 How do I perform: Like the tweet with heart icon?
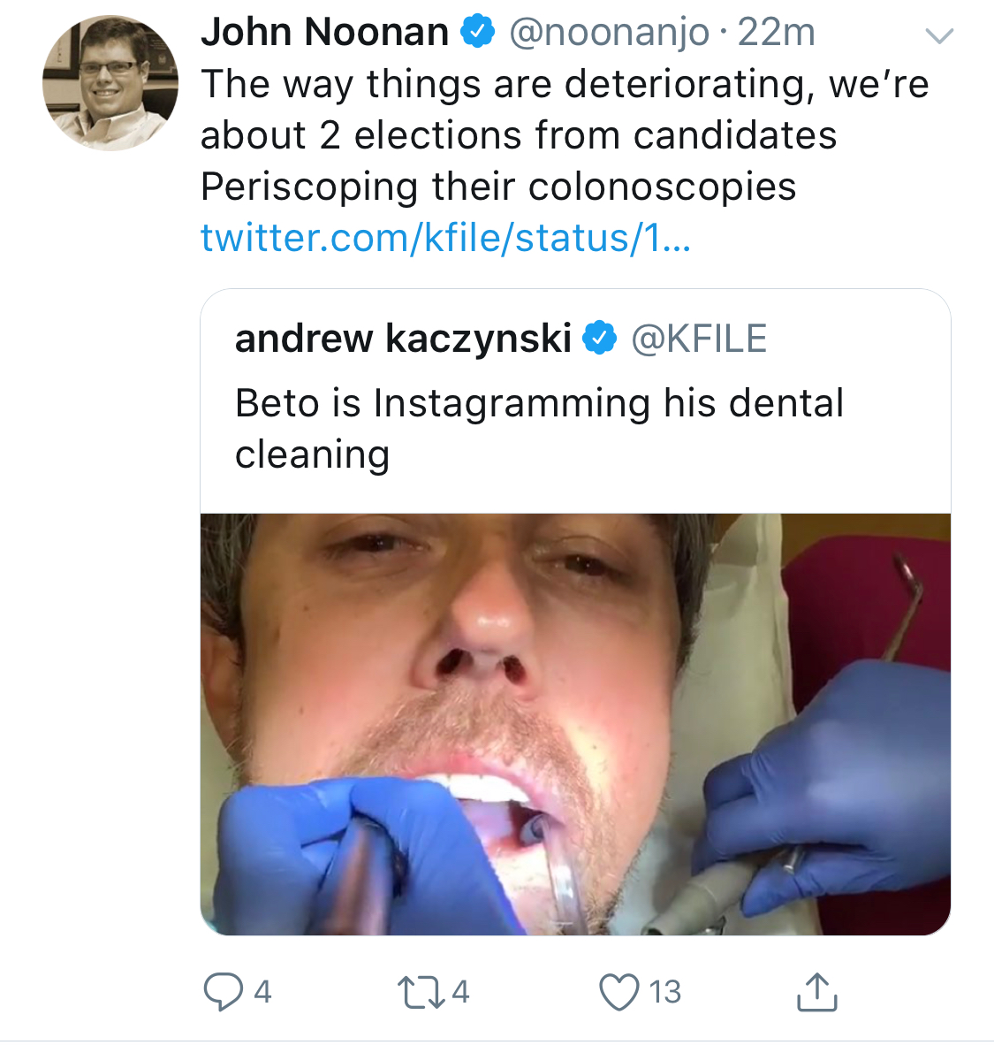pyautogui.click(x=618, y=992)
